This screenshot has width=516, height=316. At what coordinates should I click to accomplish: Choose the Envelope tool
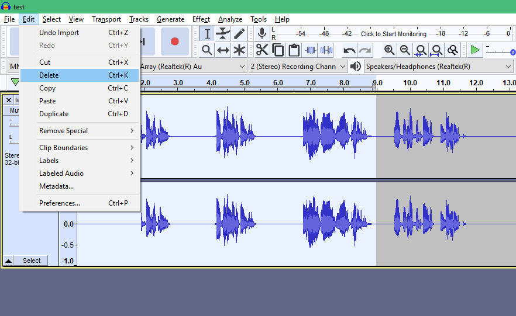click(223, 34)
